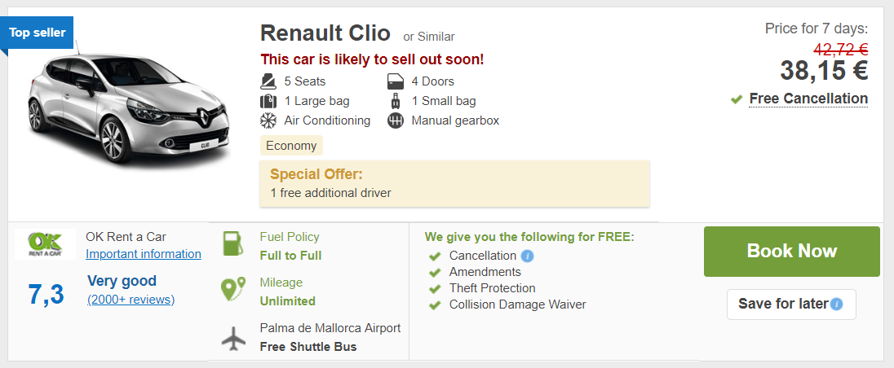Click the airplane airport icon

tap(233, 338)
